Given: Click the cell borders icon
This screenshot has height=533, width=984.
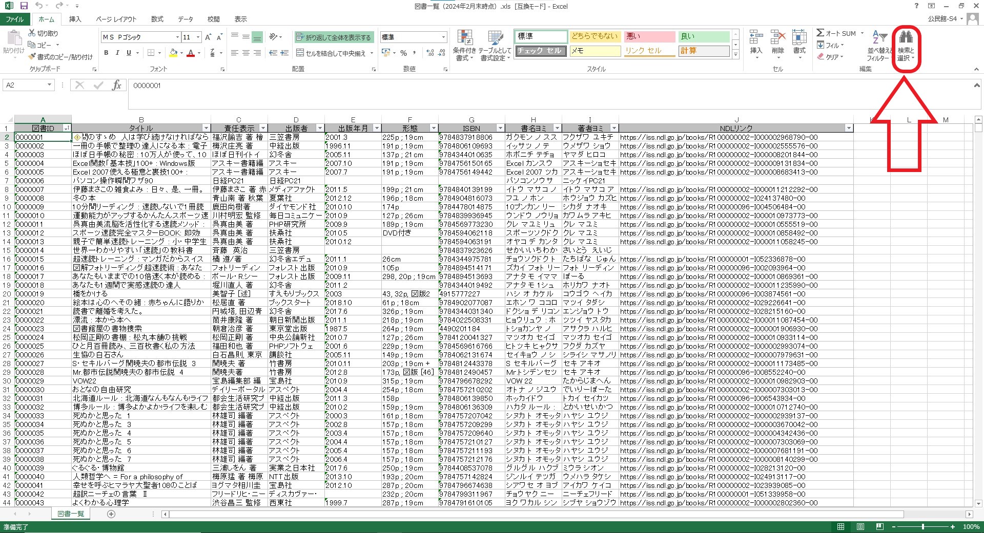Looking at the screenshot, I should pos(151,53).
